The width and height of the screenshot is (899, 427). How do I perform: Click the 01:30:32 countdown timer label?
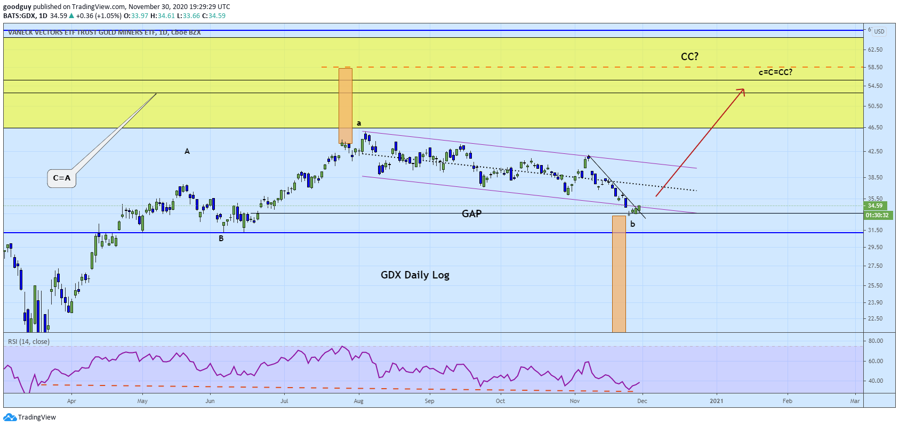pyautogui.click(x=877, y=215)
